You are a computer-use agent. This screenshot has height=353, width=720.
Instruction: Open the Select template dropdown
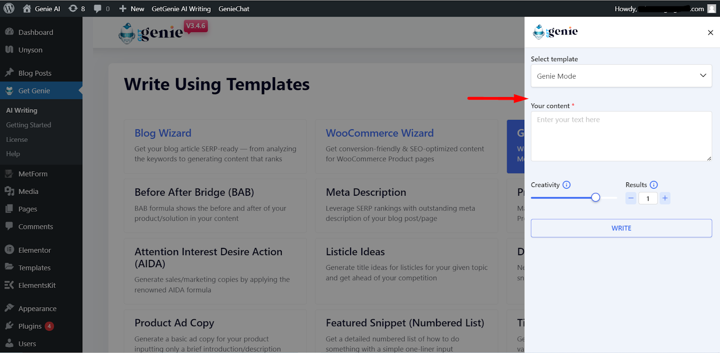(x=621, y=76)
